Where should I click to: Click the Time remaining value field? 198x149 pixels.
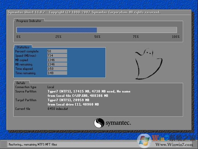pyautogui.click(x=57, y=73)
